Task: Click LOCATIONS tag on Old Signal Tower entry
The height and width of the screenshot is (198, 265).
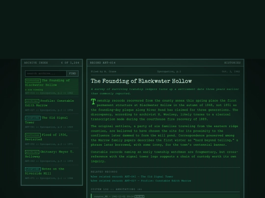Action: [x=33, y=118]
